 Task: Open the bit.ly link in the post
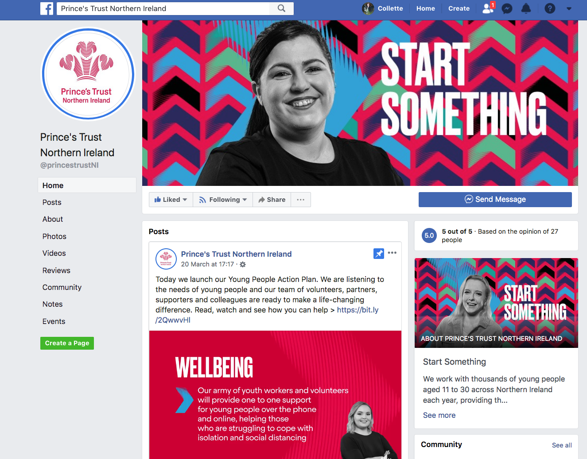point(267,315)
